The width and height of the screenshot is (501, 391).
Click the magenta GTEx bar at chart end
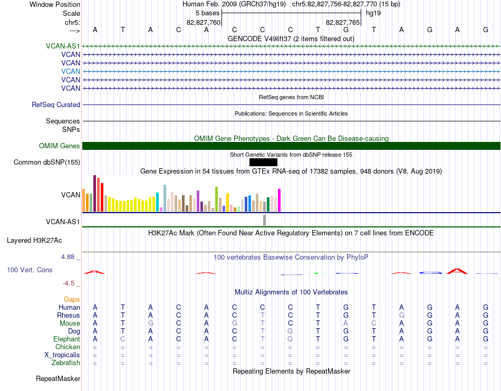(280, 200)
